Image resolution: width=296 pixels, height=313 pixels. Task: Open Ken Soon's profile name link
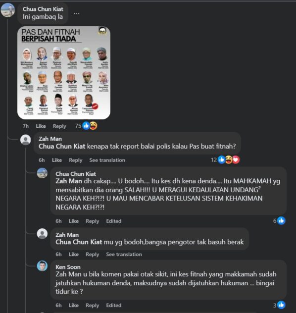point(68,267)
